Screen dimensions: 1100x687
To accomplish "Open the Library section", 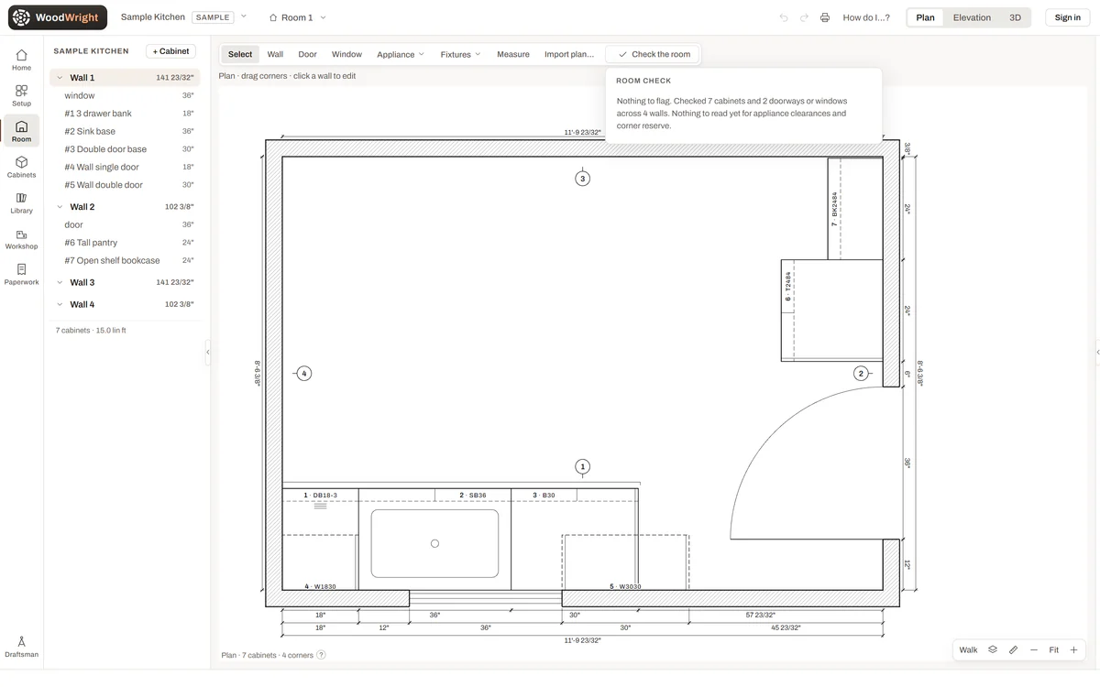I will pyautogui.click(x=21, y=202).
